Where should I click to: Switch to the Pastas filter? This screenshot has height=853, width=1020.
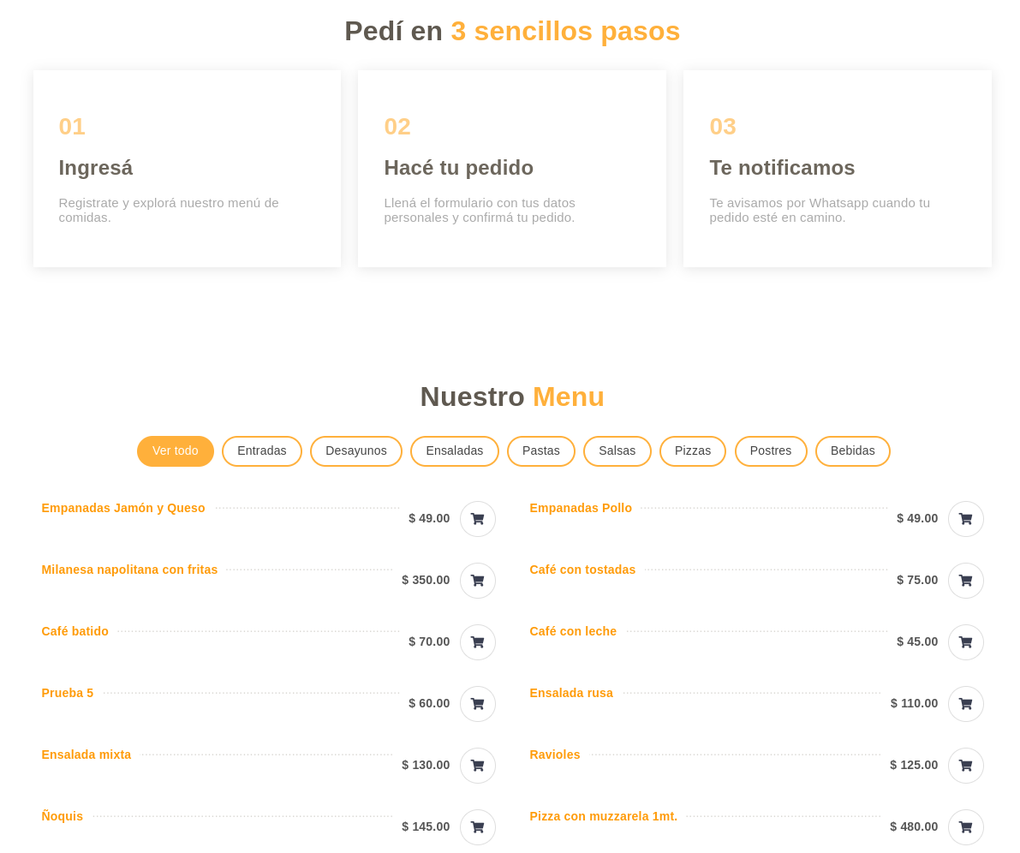point(540,451)
